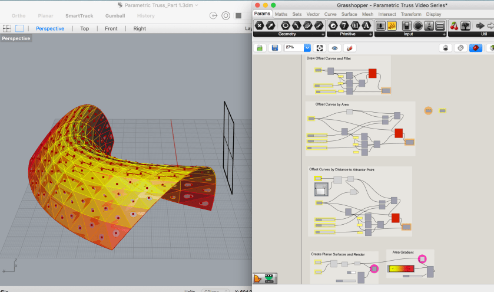The width and height of the screenshot is (494, 292).
Task: Click the Open file icon in Grasshopper
Action: coord(260,48)
